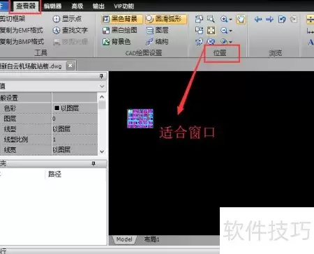Open the 图层 layers panel

pos(157,30)
